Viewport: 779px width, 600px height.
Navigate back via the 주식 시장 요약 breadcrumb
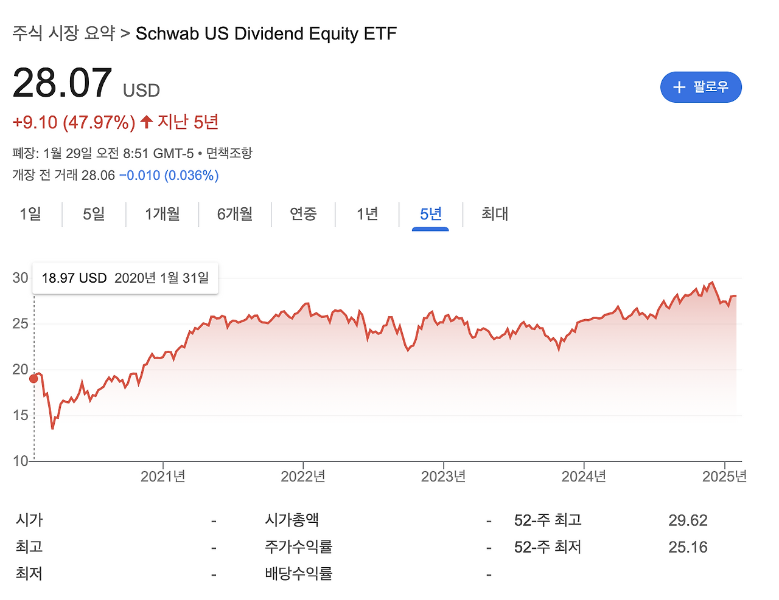[x=63, y=34]
